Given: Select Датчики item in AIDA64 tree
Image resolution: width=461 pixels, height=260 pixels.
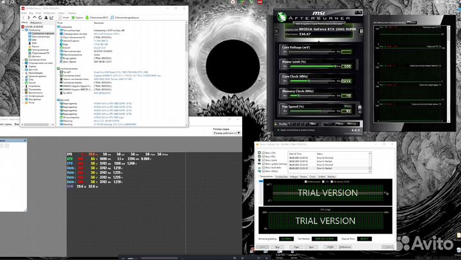Looking at the screenshot, I should click(x=36, y=56).
